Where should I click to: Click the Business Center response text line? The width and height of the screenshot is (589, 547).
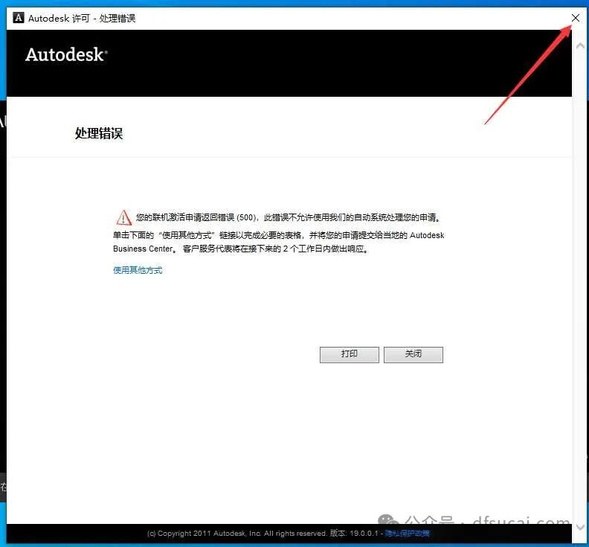tap(241, 249)
